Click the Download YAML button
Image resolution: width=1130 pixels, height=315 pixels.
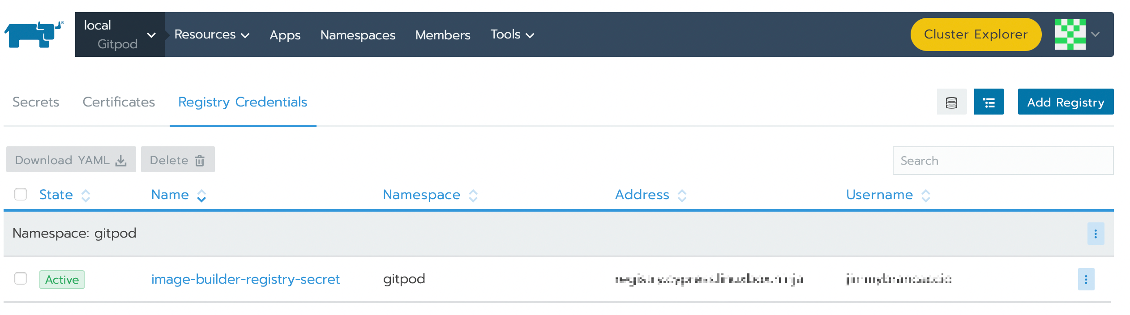(71, 160)
